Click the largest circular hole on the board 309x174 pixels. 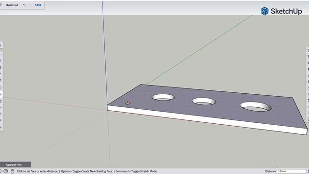click(255, 106)
